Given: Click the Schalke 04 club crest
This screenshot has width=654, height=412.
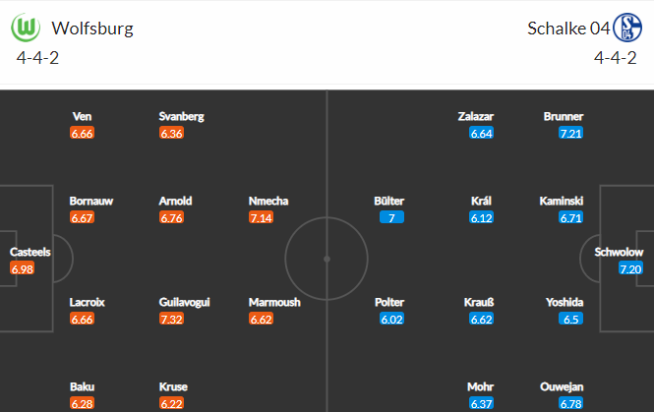Looking at the screenshot, I should tap(627, 28).
